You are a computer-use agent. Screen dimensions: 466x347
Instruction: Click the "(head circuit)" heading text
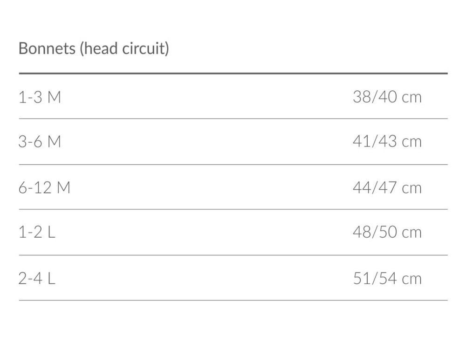coord(124,48)
